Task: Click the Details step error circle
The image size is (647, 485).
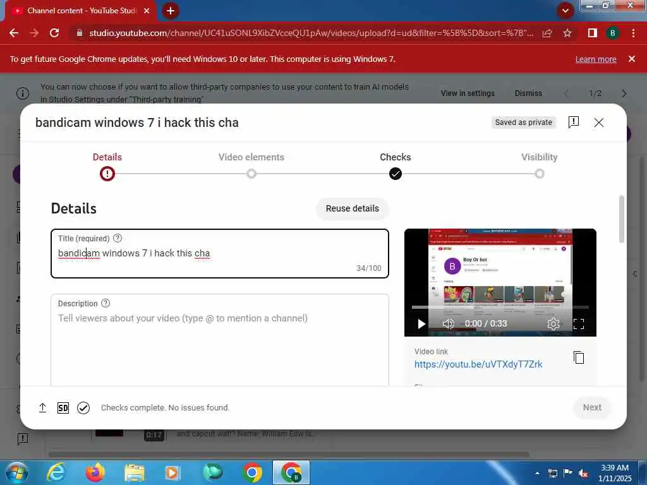Action: [107, 174]
